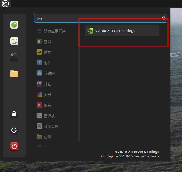
Task: Show the 首选项 category label
Action: coord(49,116)
